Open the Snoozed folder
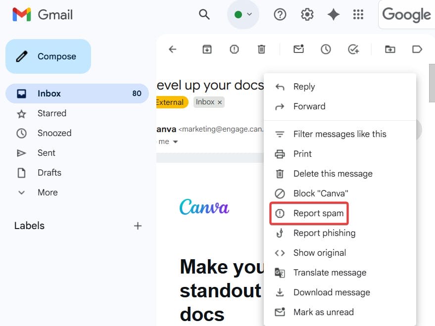 (77, 133)
